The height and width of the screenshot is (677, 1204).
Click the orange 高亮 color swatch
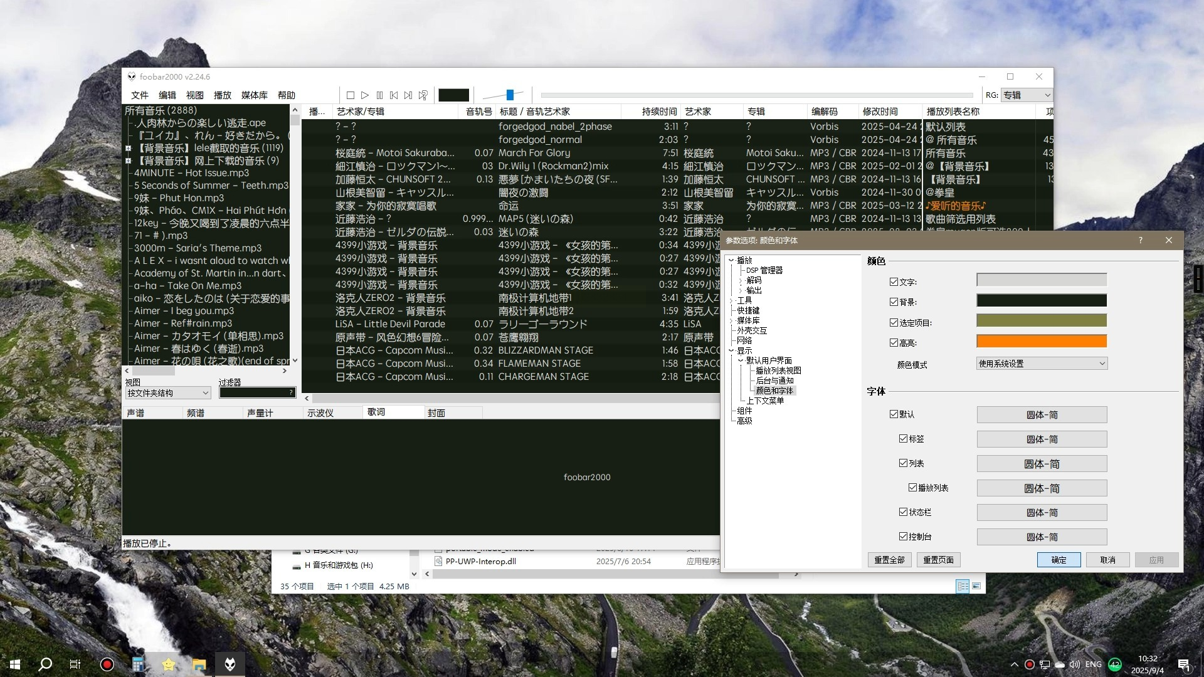pyautogui.click(x=1041, y=341)
